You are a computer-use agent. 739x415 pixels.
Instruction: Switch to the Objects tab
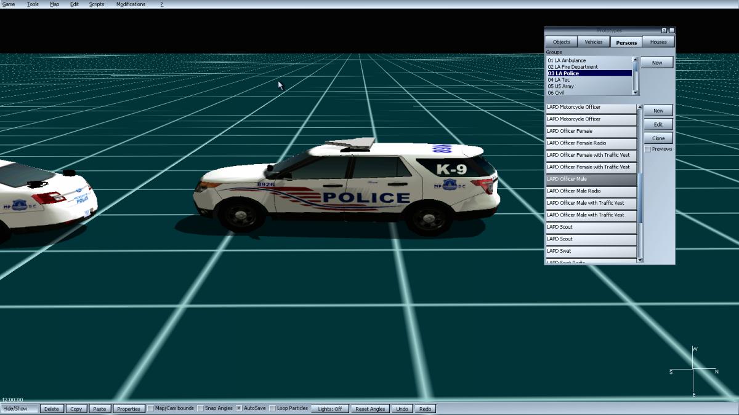pyautogui.click(x=562, y=42)
